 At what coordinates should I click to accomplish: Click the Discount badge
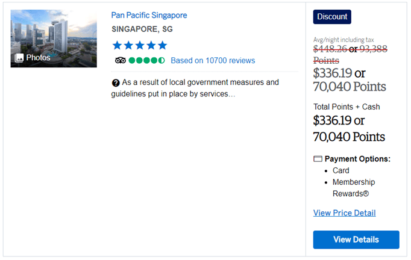332,17
